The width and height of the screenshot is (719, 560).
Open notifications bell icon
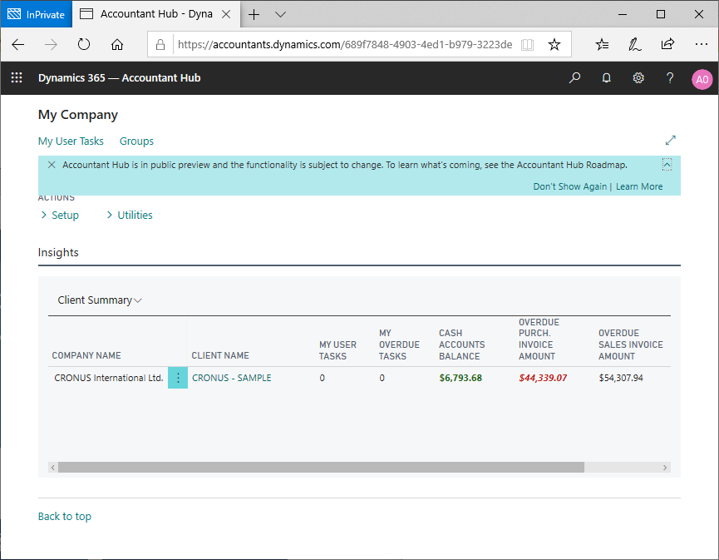606,78
